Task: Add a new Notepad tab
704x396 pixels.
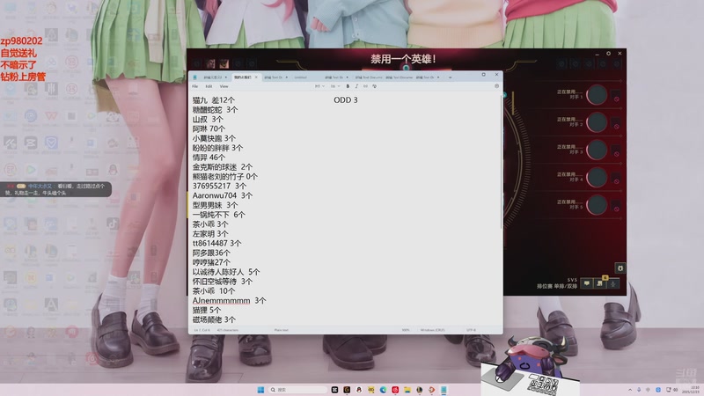Action: coord(450,77)
